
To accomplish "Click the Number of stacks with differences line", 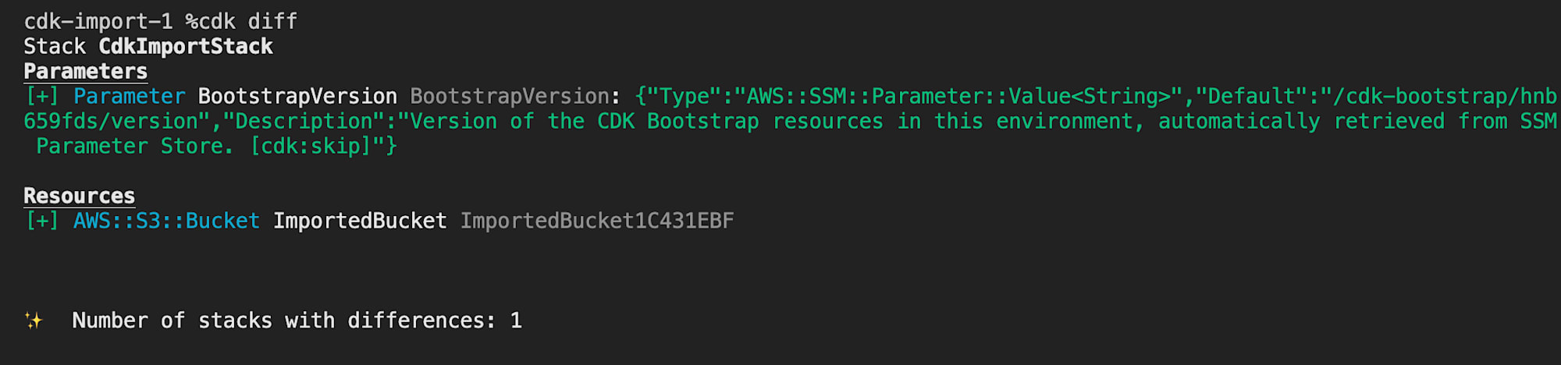I will [297, 321].
